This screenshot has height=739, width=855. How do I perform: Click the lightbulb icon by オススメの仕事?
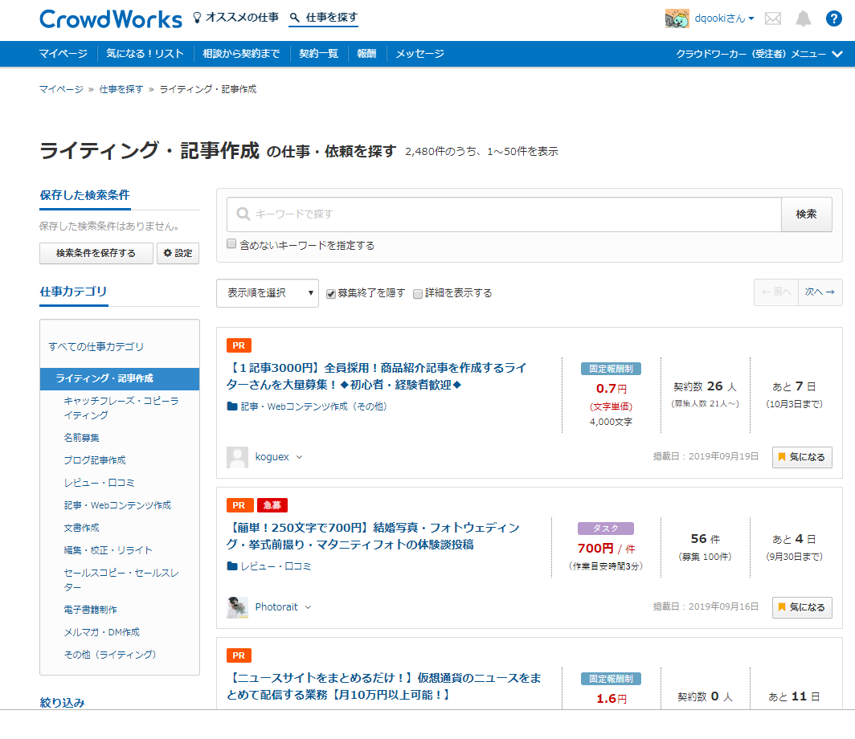(x=198, y=18)
